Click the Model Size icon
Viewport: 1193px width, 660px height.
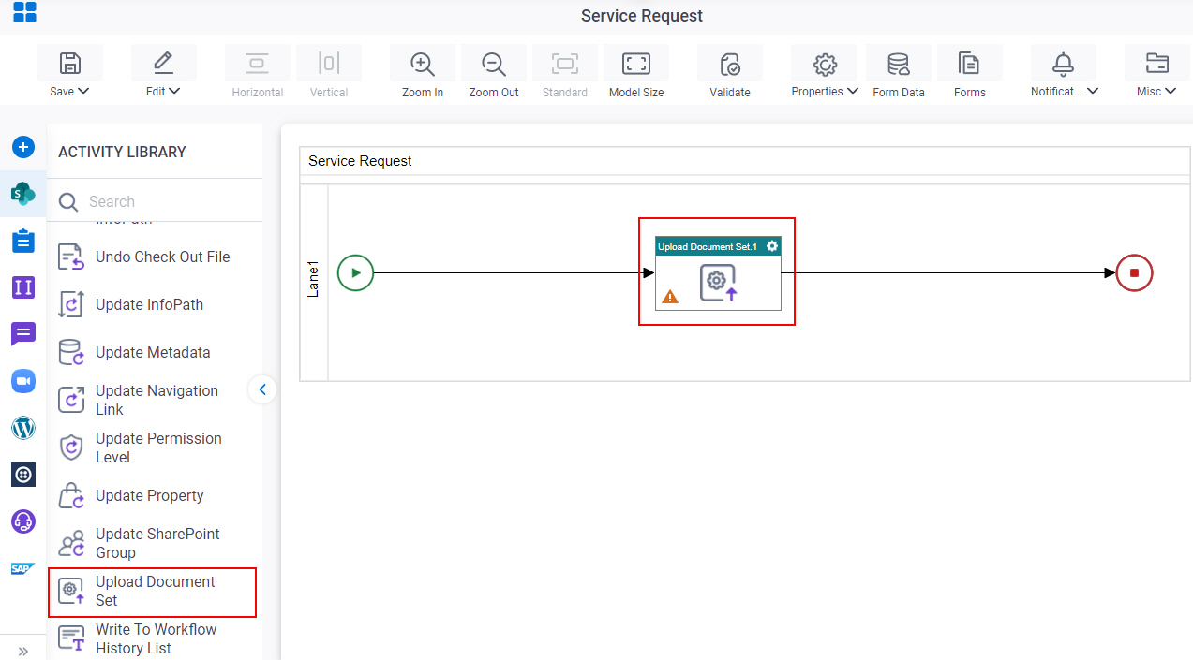click(x=636, y=64)
